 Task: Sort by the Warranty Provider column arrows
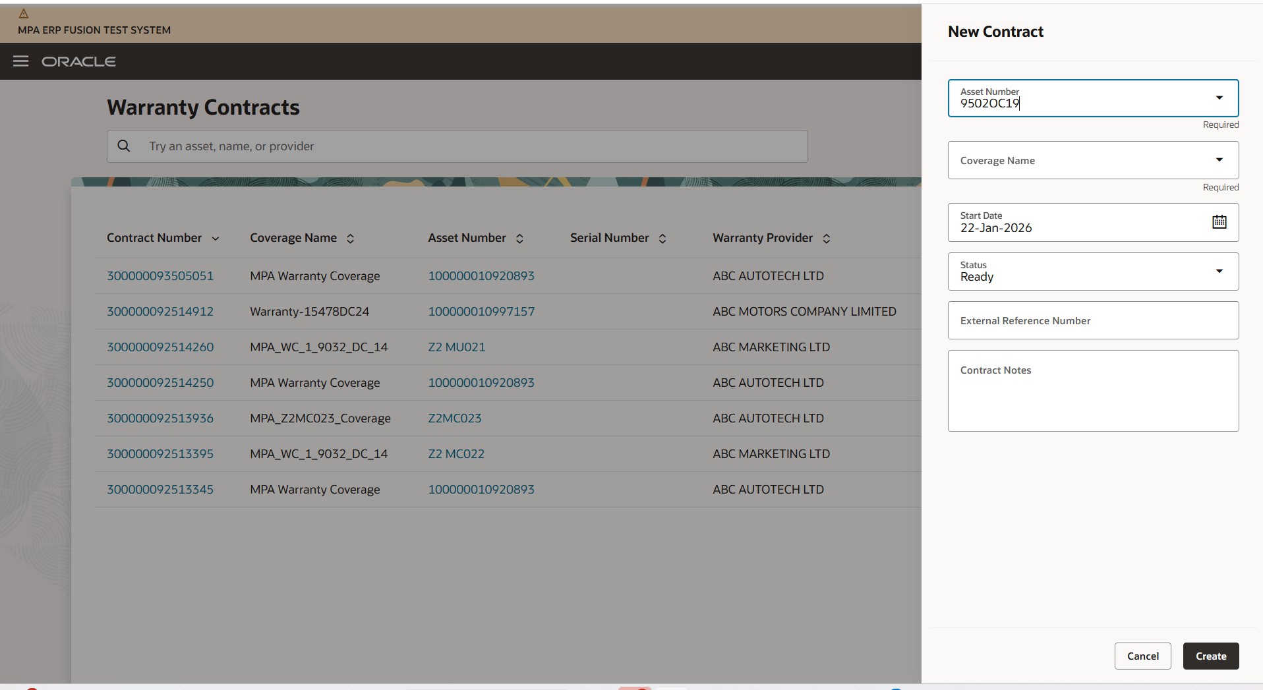[x=827, y=239]
